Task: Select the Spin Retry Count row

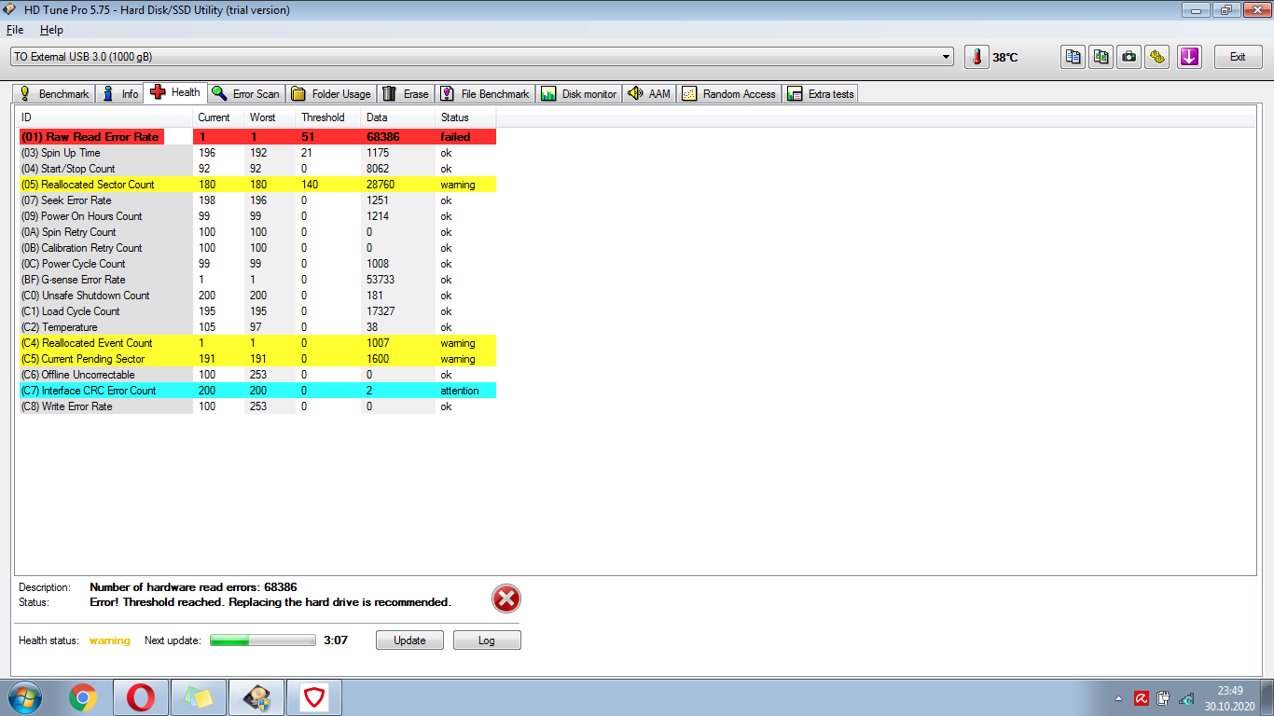Action: 257,232
